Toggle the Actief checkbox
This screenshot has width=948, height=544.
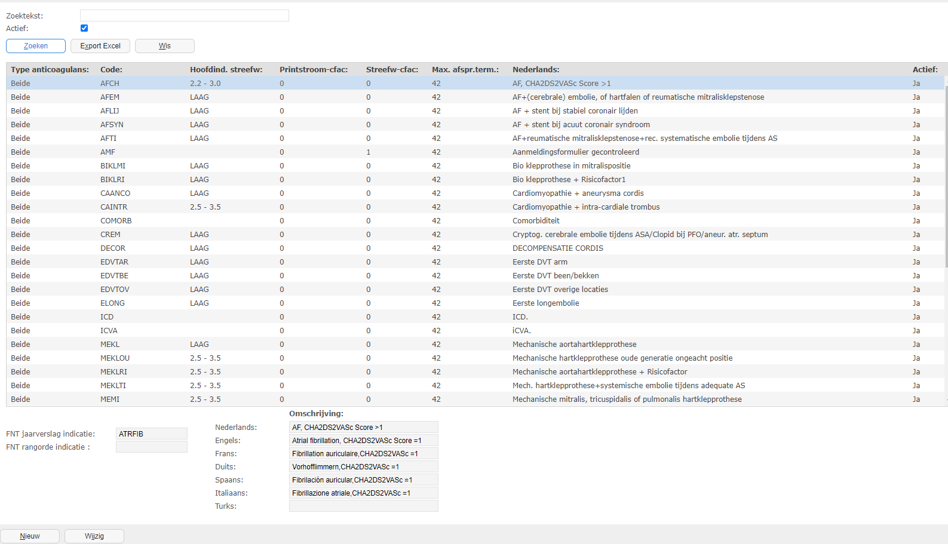pos(84,28)
